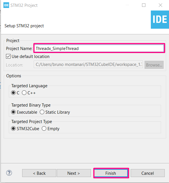Click the Browse... button
The height and width of the screenshot is (183, 169).
point(154,65)
